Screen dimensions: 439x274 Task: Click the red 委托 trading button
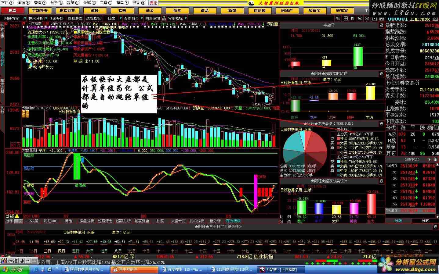tap(153, 3)
